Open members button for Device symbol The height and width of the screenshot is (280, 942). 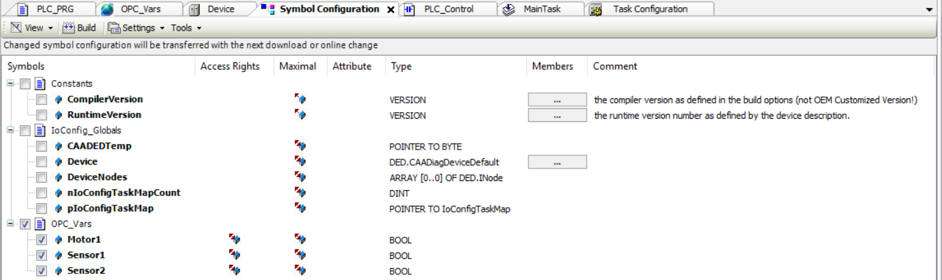click(557, 162)
